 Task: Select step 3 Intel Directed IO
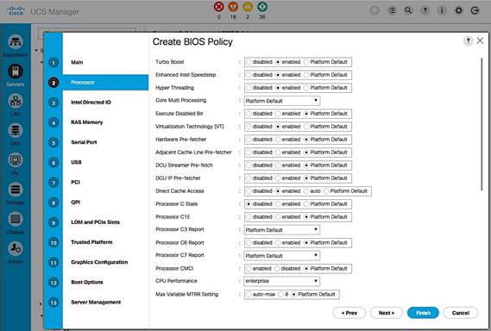91,103
